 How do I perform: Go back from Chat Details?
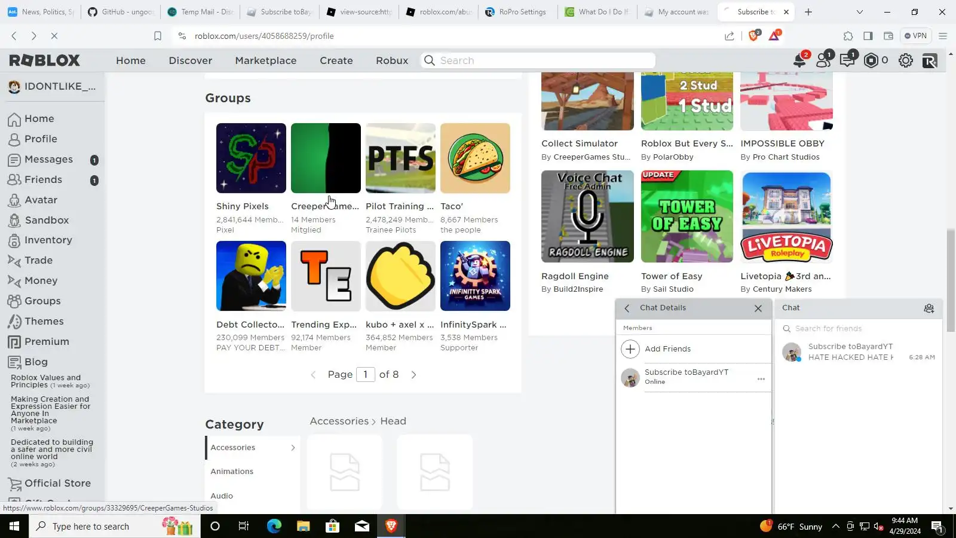[627, 308]
